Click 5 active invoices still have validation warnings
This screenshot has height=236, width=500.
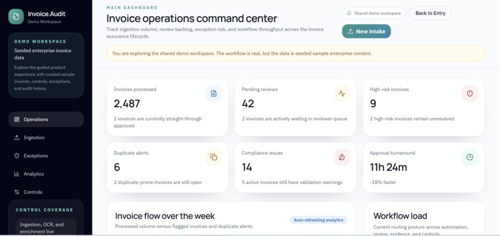pyautogui.click(x=292, y=183)
